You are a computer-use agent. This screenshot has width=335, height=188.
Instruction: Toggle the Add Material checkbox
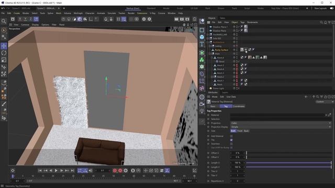[231, 136]
